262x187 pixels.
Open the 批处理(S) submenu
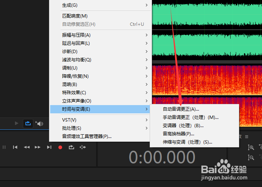pyautogui.click(x=100, y=128)
